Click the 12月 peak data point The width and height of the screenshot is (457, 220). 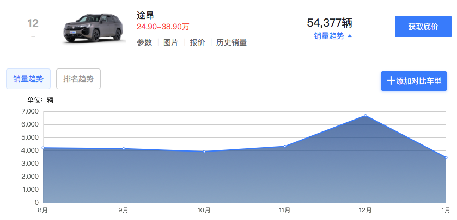tap(365, 115)
